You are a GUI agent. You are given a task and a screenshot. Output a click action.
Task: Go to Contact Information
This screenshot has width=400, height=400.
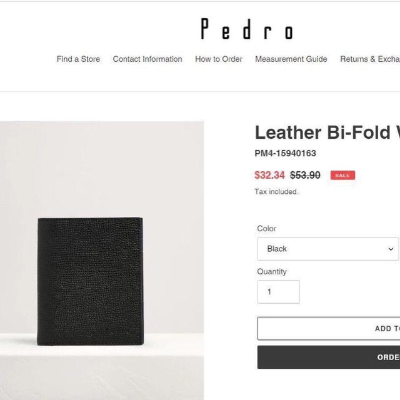(x=147, y=59)
